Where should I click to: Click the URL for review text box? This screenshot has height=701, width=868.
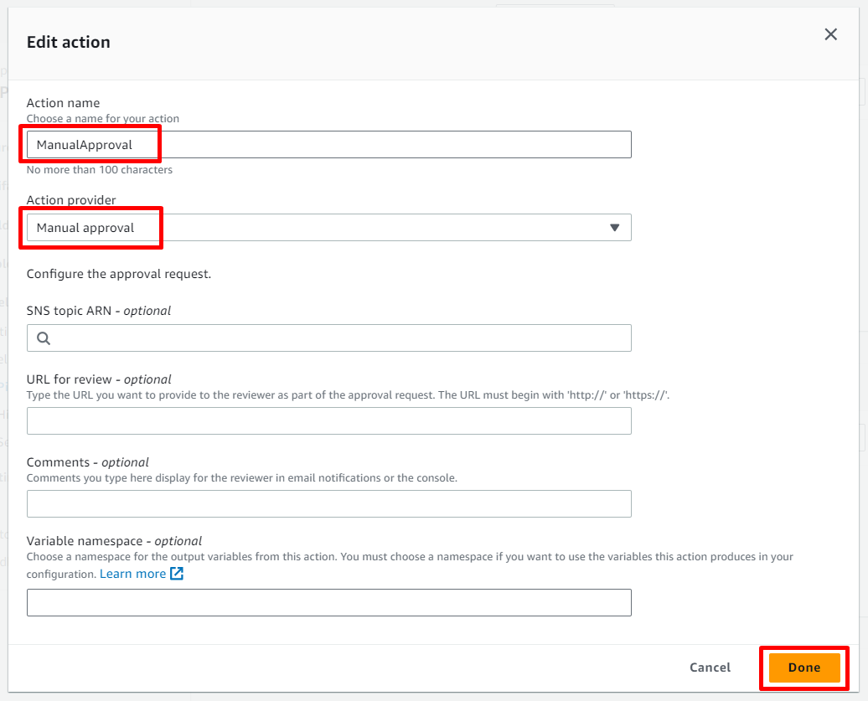click(x=328, y=421)
